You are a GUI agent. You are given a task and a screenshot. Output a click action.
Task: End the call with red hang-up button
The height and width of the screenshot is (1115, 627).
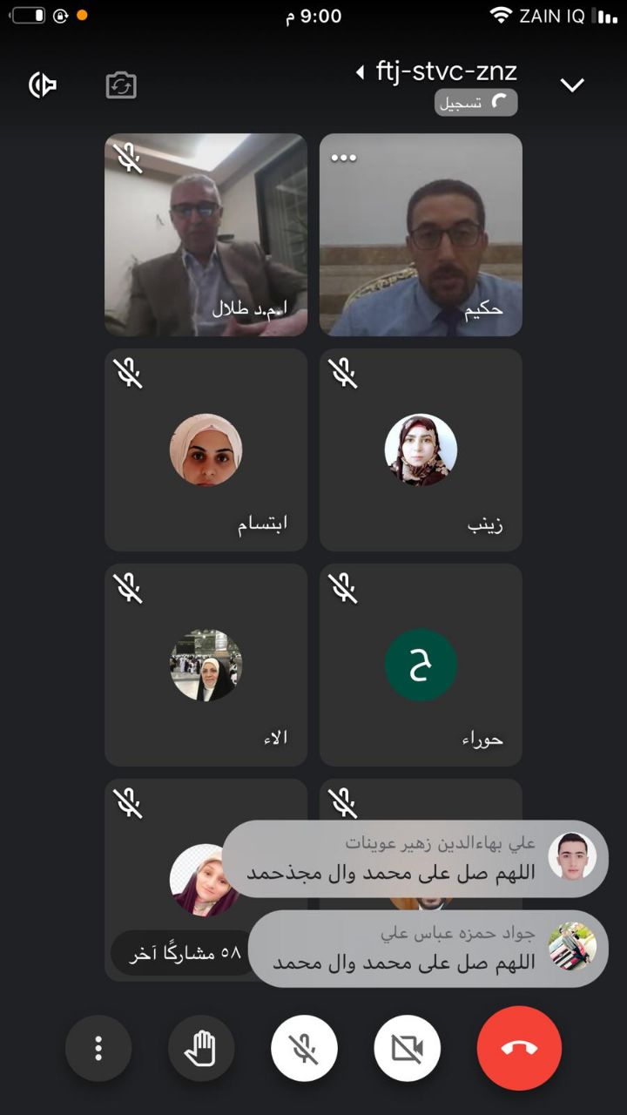pos(519,1048)
